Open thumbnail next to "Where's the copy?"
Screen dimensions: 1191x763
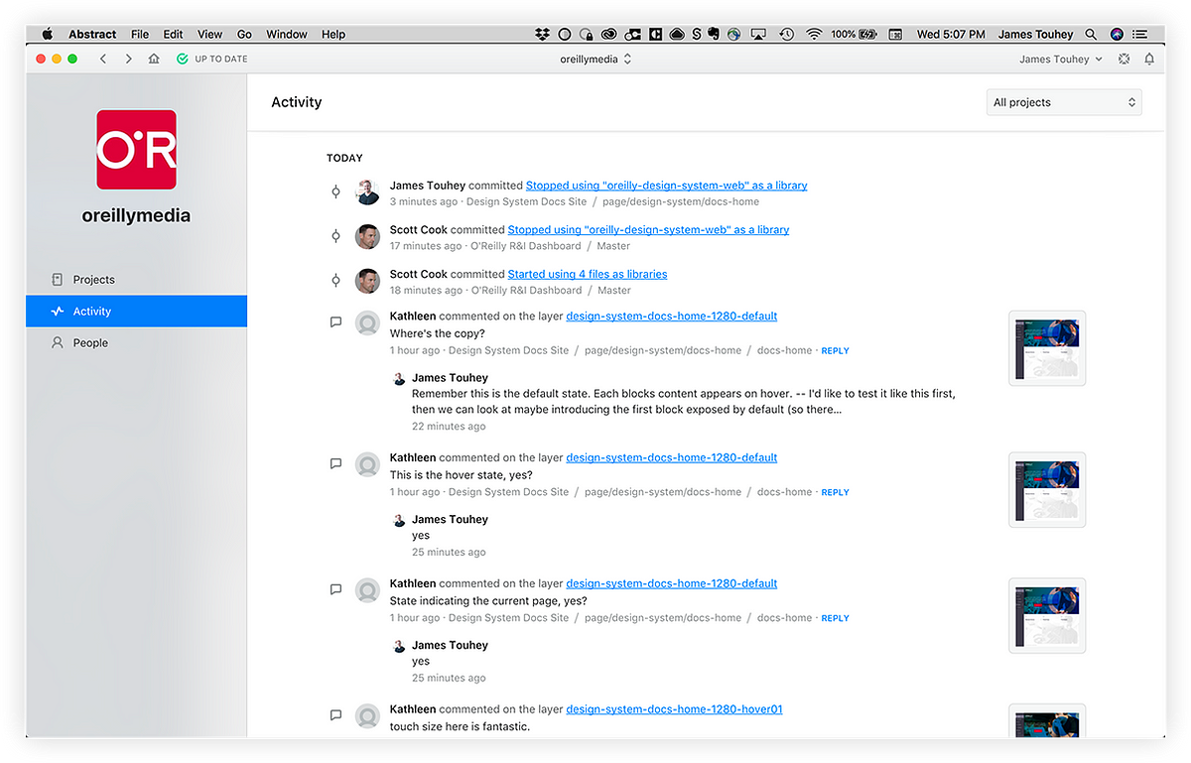pos(1047,348)
